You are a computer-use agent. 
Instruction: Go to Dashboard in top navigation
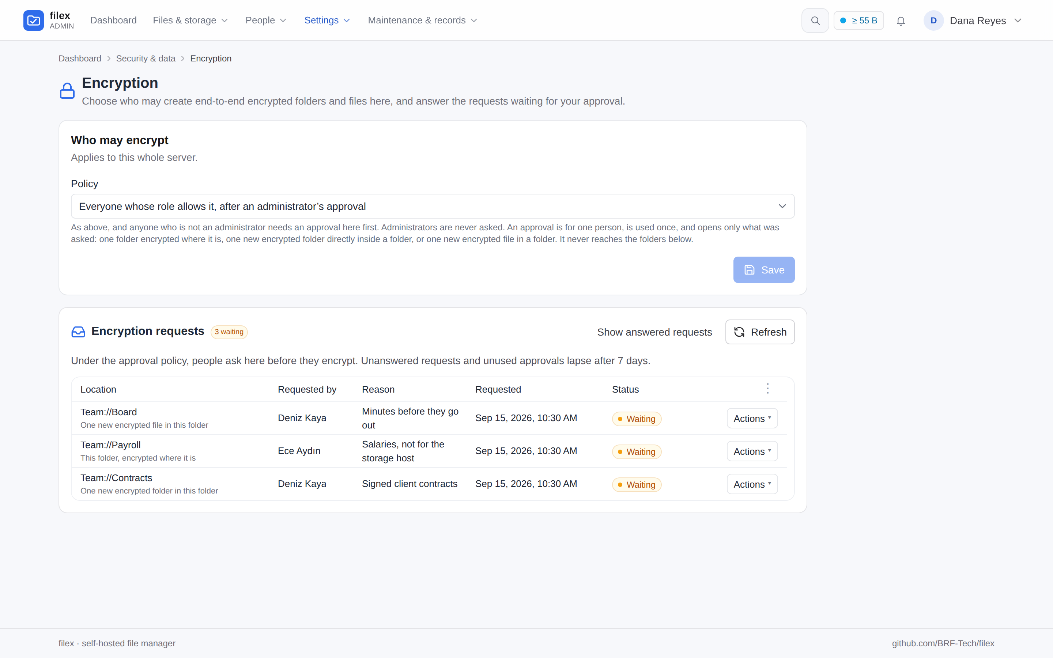coord(114,20)
